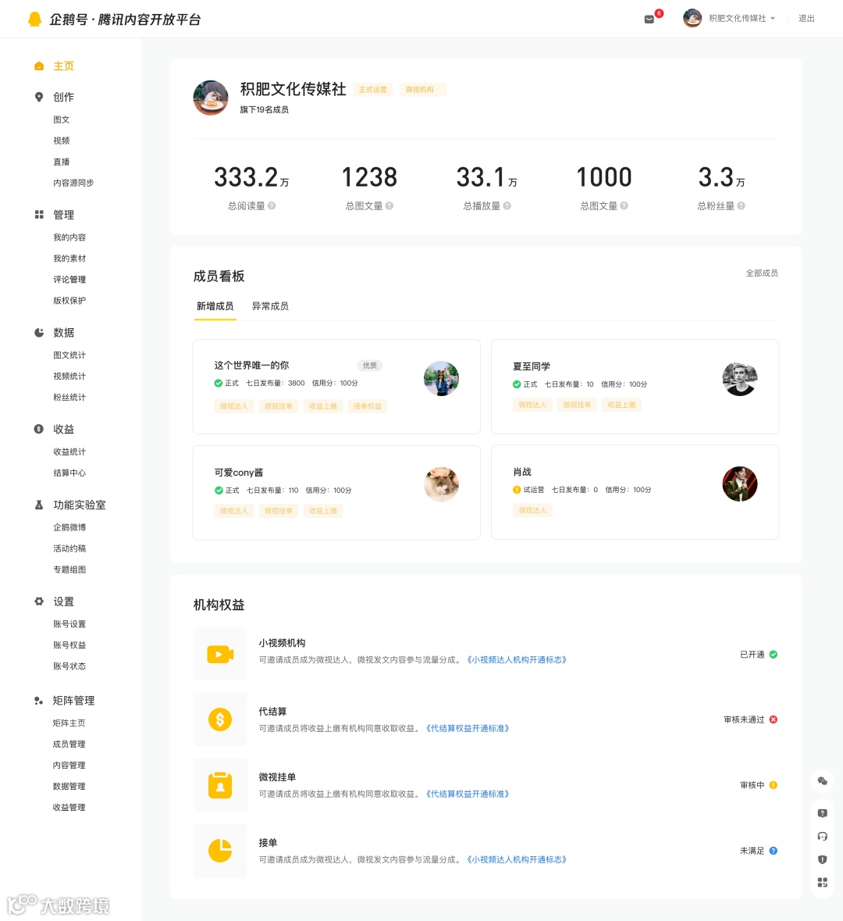
Task: Switch to the 新增成员 tab
Action: 215,306
